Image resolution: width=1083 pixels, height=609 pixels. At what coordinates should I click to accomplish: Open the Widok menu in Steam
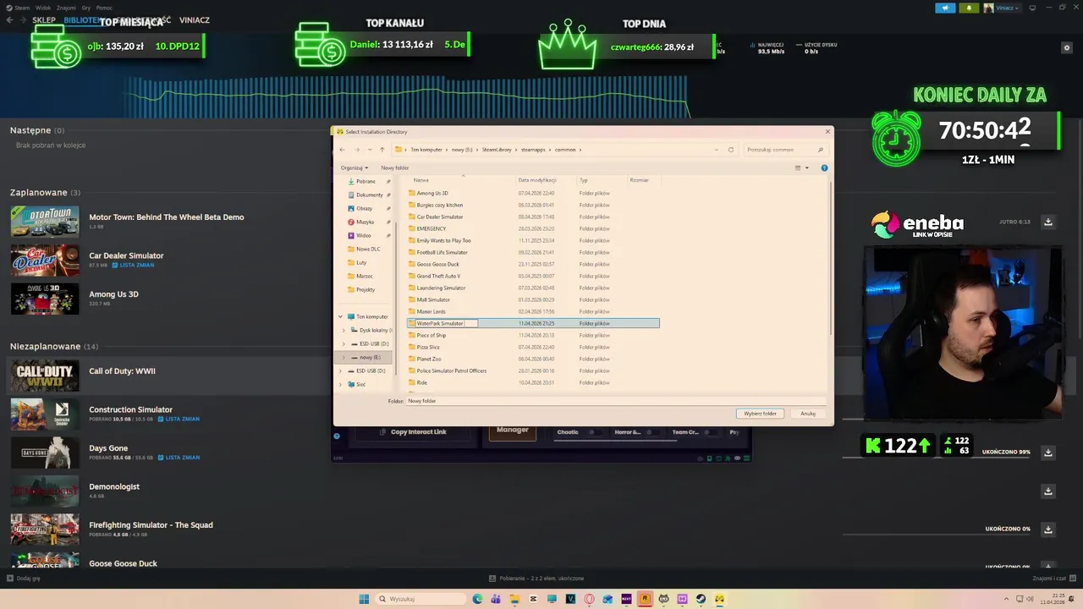pyautogui.click(x=42, y=8)
